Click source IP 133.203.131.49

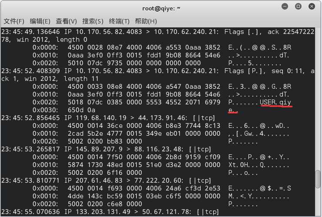[x=103, y=212]
